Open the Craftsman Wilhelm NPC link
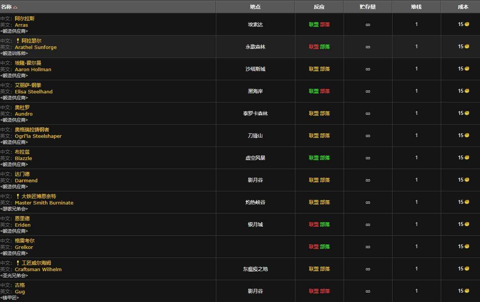 point(38,269)
